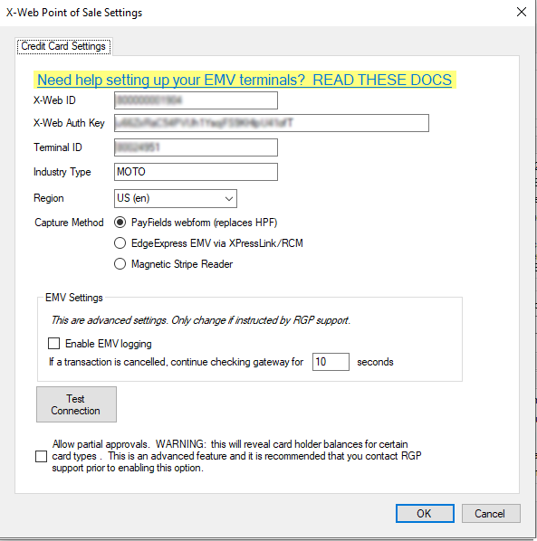The height and width of the screenshot is (541, 537).
Task: Click the Test Connection button
Action: [76, 404]
